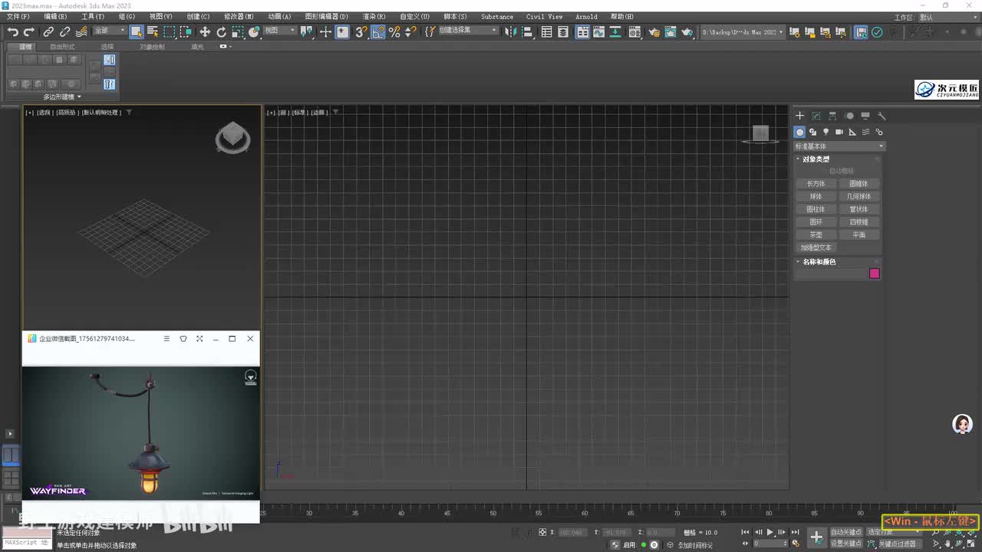982x552 pixels.
Task: Open the Modify panel tab icon
Action: (816, 116)
